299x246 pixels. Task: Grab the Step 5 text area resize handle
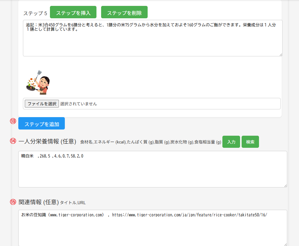click(x=280, y=54)
